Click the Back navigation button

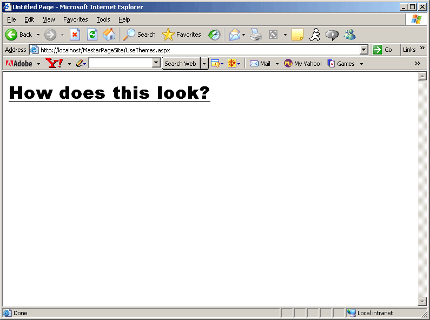(19, 35)
